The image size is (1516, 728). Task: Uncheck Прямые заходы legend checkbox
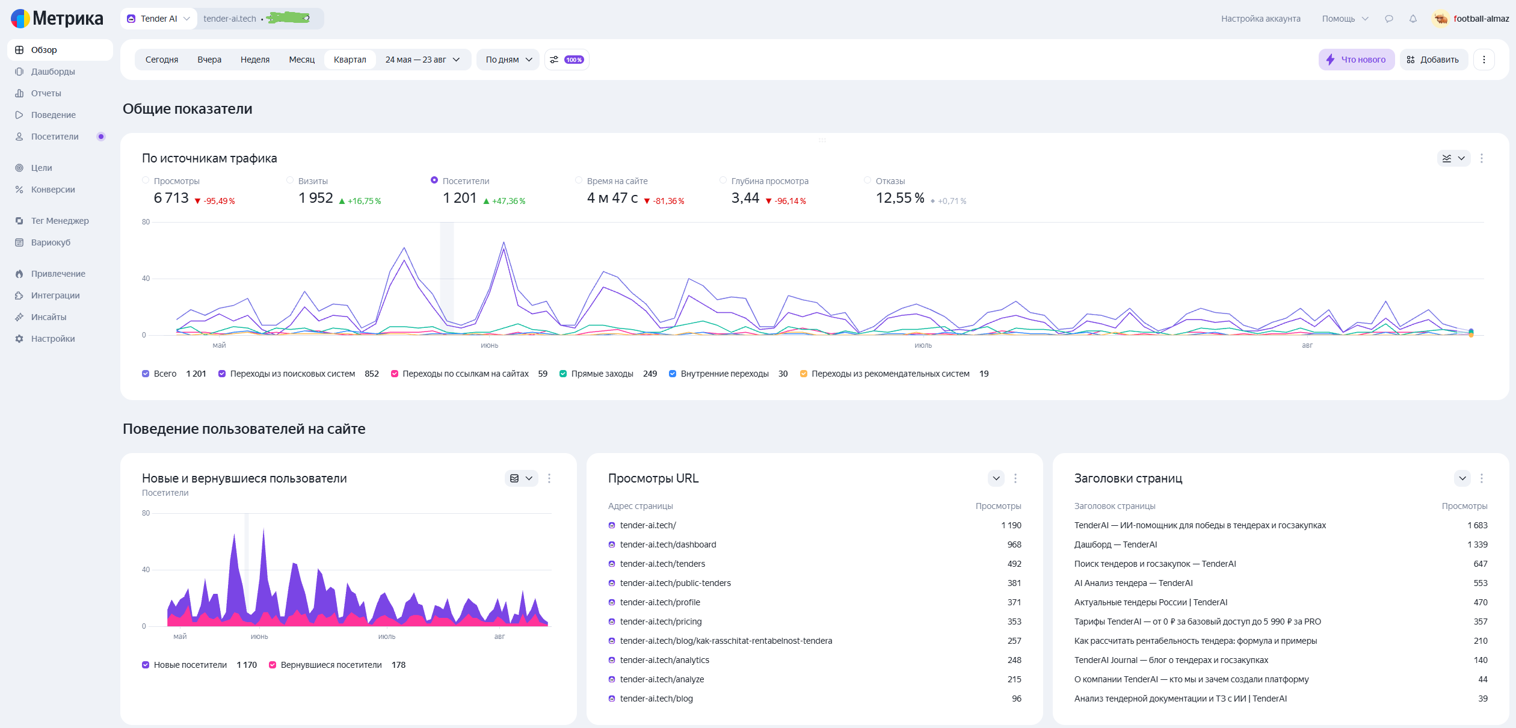[x=563, y=374]
